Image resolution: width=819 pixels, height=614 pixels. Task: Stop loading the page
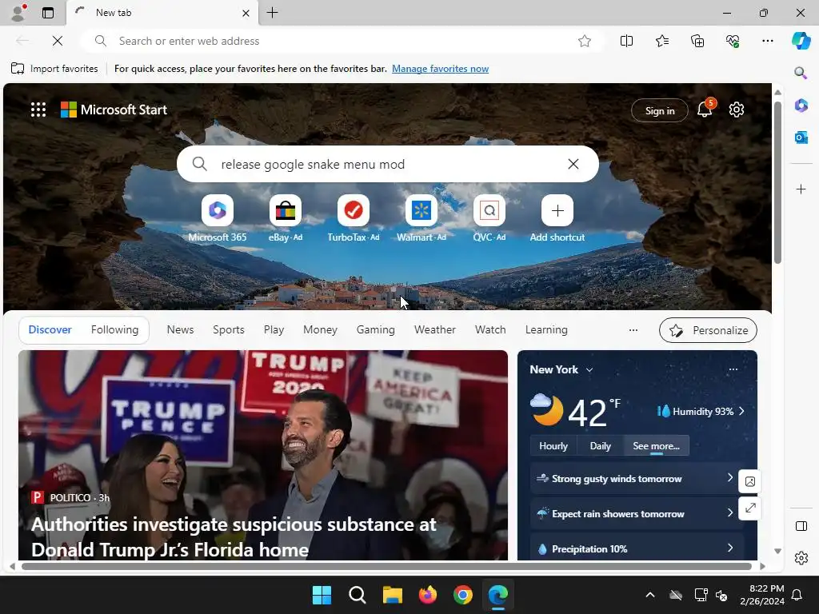point(58,41)
